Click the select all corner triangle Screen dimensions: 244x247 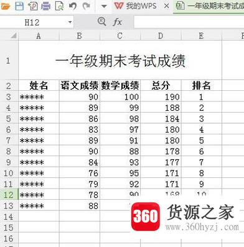click(x=13, y=36)
